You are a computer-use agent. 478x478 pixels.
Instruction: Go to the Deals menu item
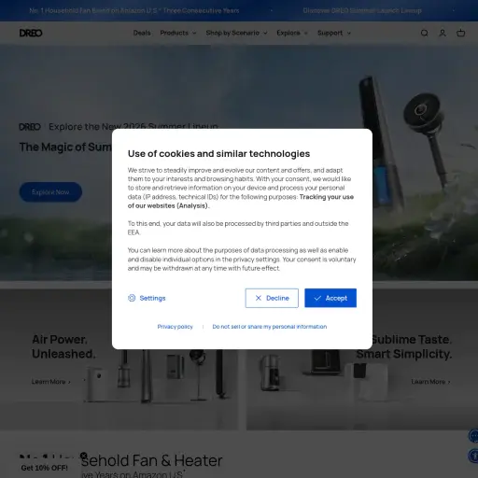point(142,33)
